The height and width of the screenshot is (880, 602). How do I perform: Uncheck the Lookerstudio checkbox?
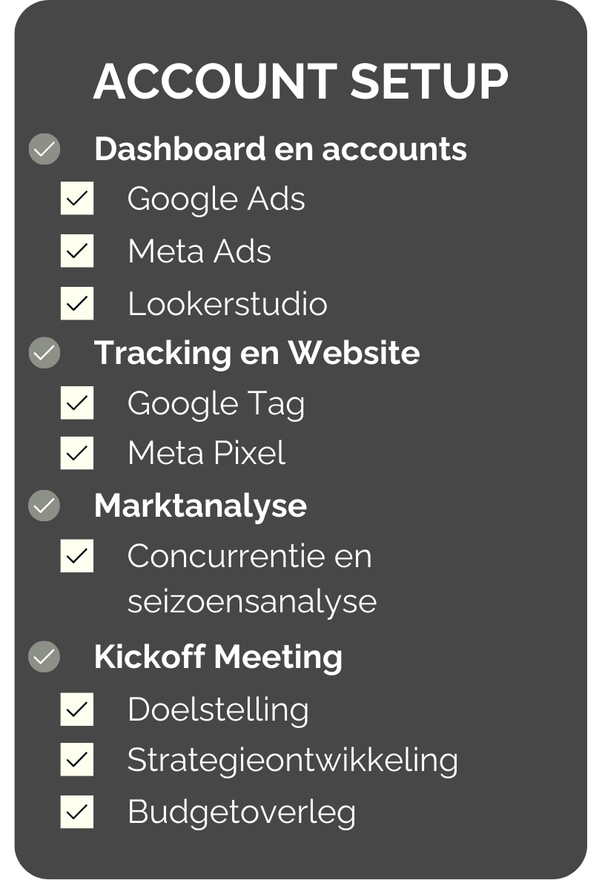77,304
